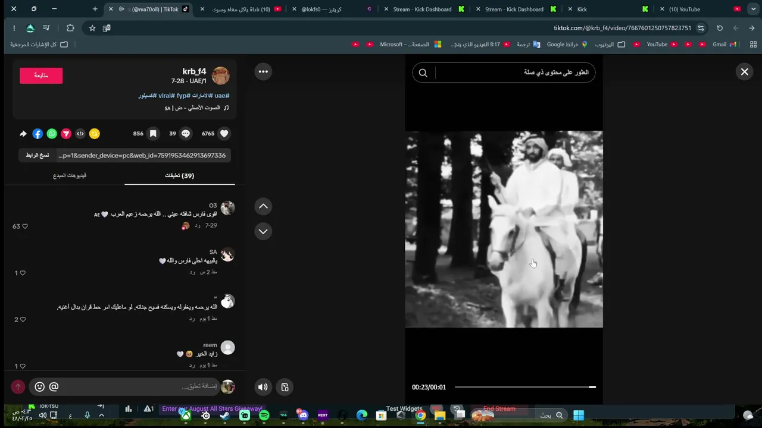The image size is (762, 428).
Task: Repost the video with the yellow icon
Action: 95,134
